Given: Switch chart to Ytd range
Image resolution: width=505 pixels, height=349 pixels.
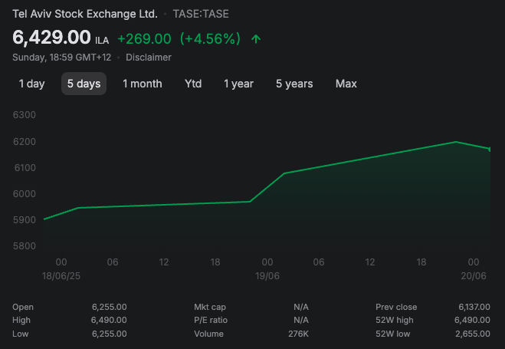Looking at the screenshot, I should (x=193, y=84).
